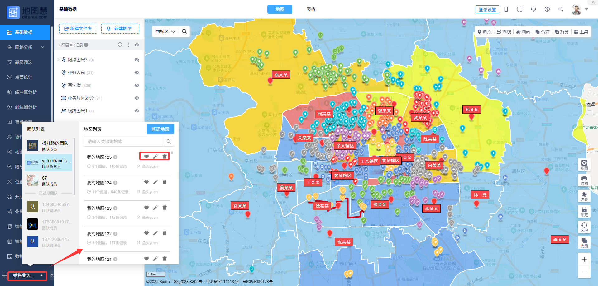Open customer service headset icon in header

[533, 9]
